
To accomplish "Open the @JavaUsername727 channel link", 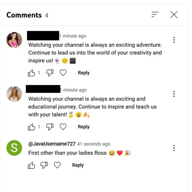I will coord(52,144).
